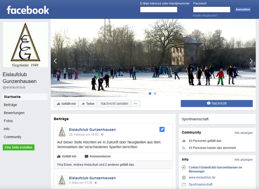This screenshot has height=189, width=259.
Task: Click the blue Nachricht messenger button
Action: click(x=216, y=103)
